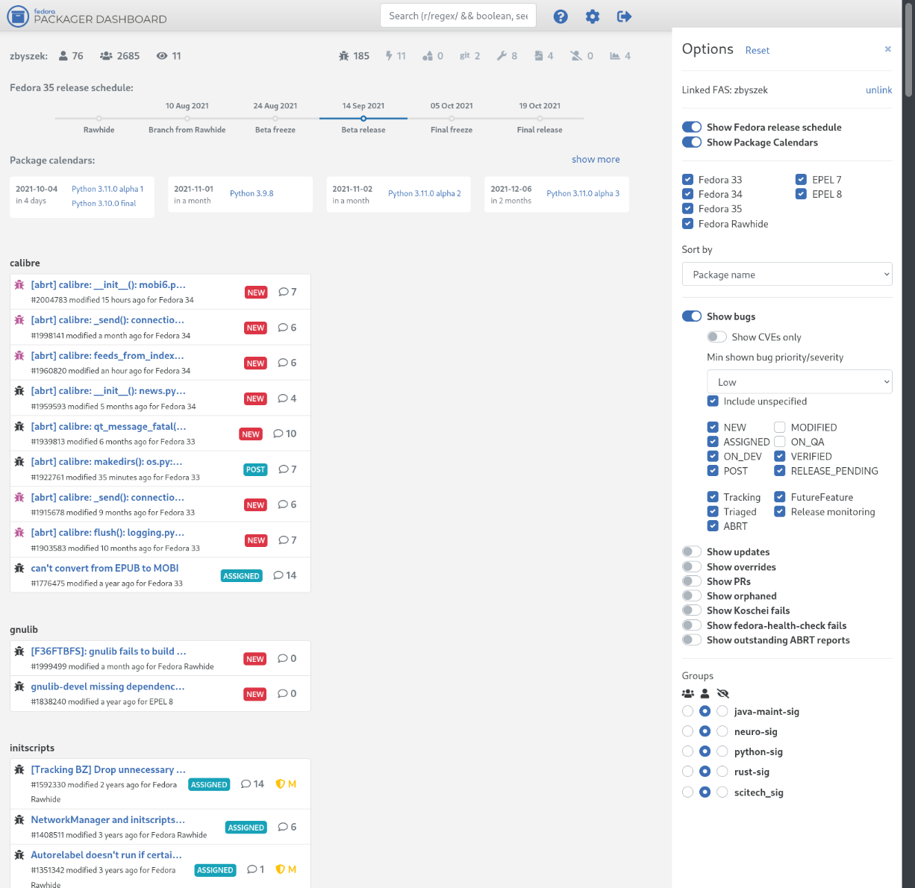Viewport: 915px width, 888px height.
Task: Click the Reset options link
Action: click(x=757, y=50)
